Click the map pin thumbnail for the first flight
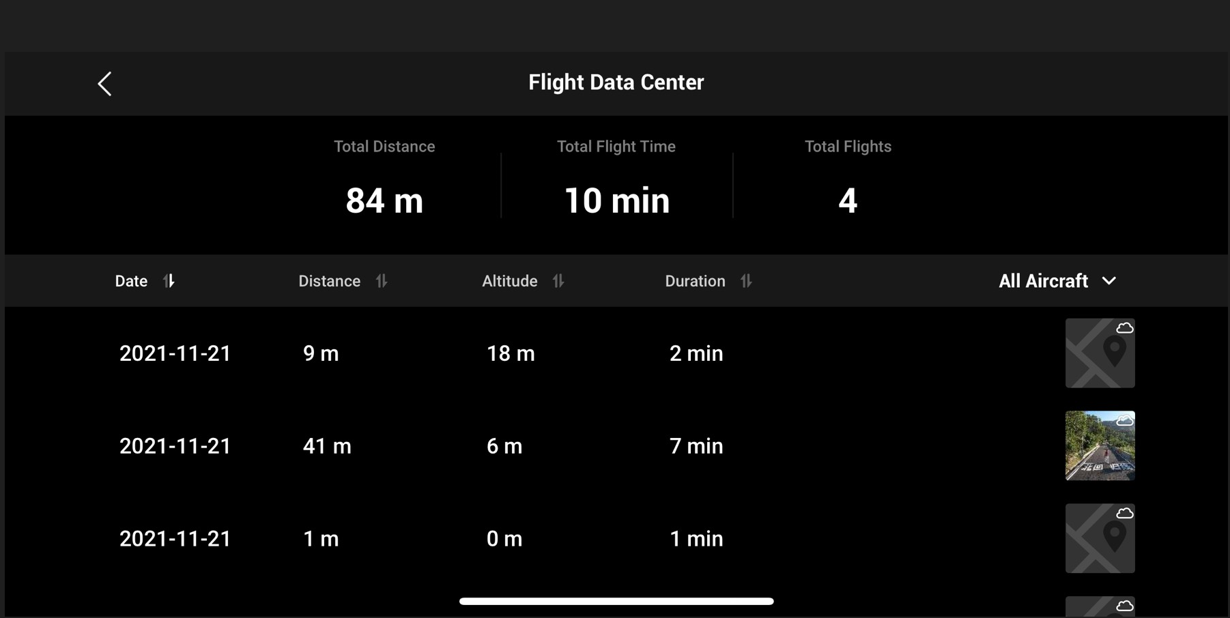This screenshot has width=1230, height=618. pos(1100,353)
